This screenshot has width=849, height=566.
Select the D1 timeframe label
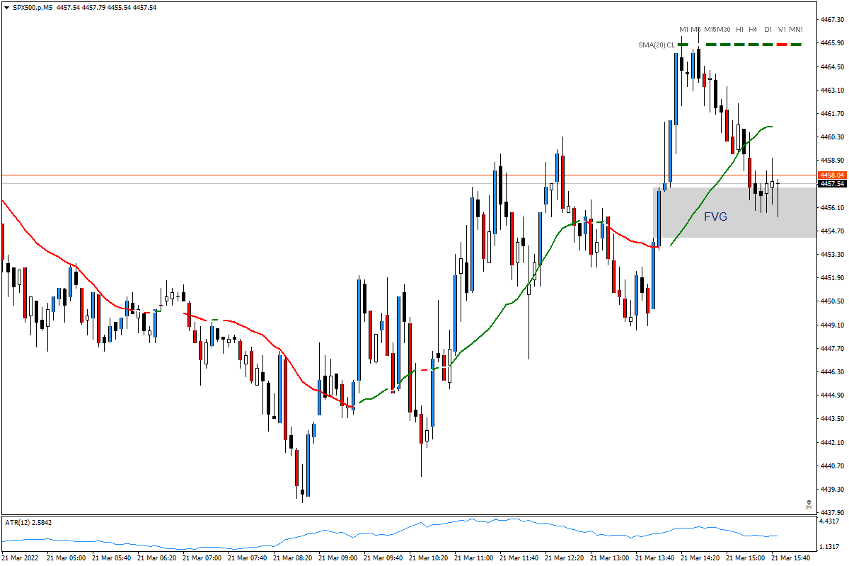click(768, 30)
